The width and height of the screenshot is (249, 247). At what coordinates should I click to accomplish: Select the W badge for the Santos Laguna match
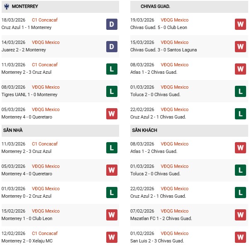(240, 46)
